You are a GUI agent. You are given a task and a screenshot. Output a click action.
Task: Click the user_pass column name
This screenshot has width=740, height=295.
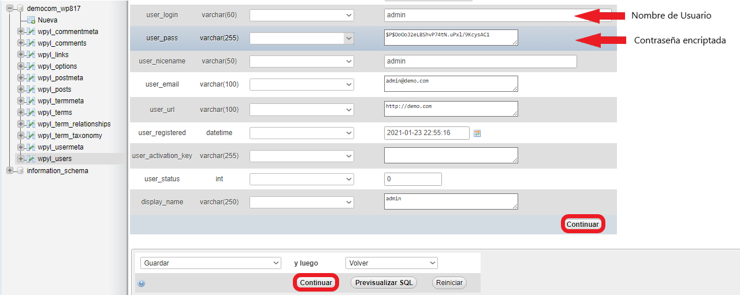click(162, 38)
